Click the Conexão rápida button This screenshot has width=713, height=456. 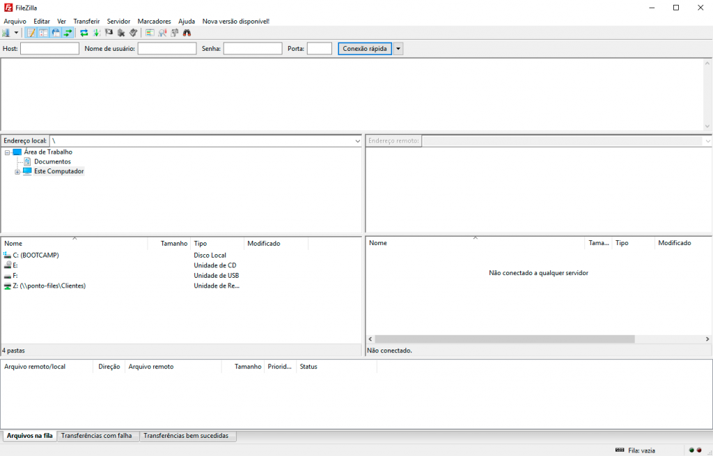(x=365, y=49)
